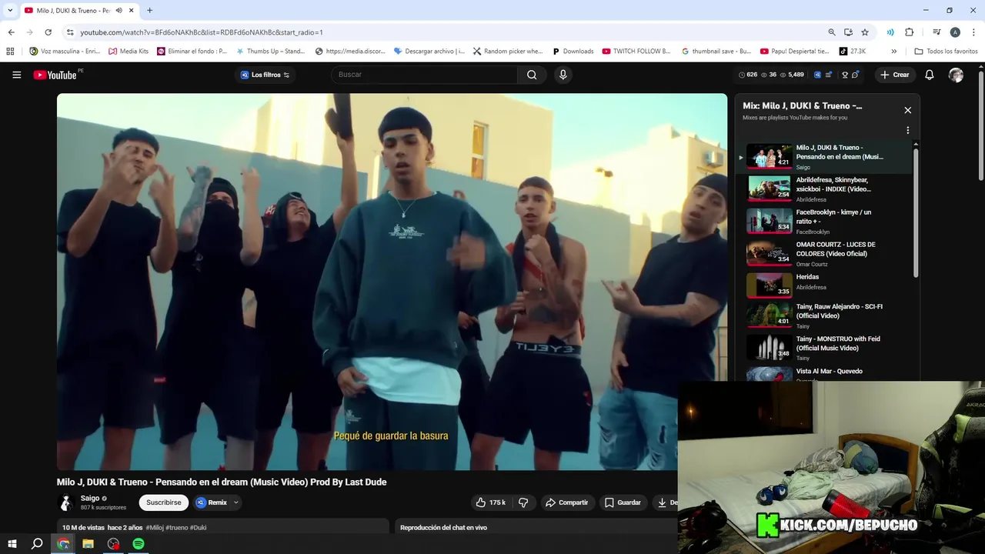The height and width of the screenshot is (554, 985).
Task: Go to the YouTube home logo
Action: tap(55, 75)
